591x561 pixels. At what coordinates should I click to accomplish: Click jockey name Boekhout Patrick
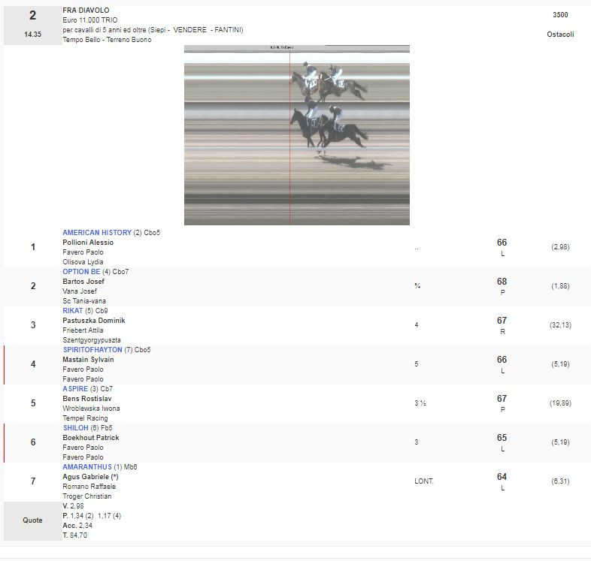click(90, 438)
